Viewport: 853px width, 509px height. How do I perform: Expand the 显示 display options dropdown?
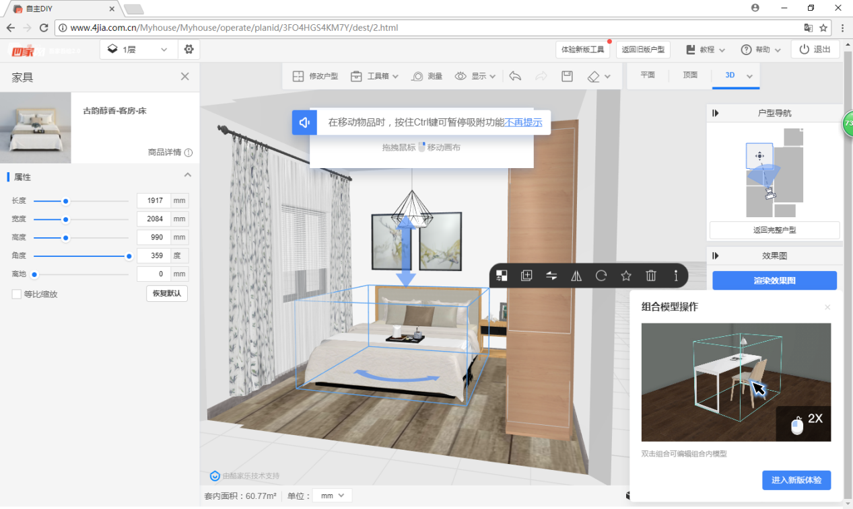pos(475,76)
